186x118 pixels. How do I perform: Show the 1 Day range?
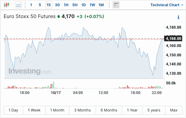coord(13,110)
